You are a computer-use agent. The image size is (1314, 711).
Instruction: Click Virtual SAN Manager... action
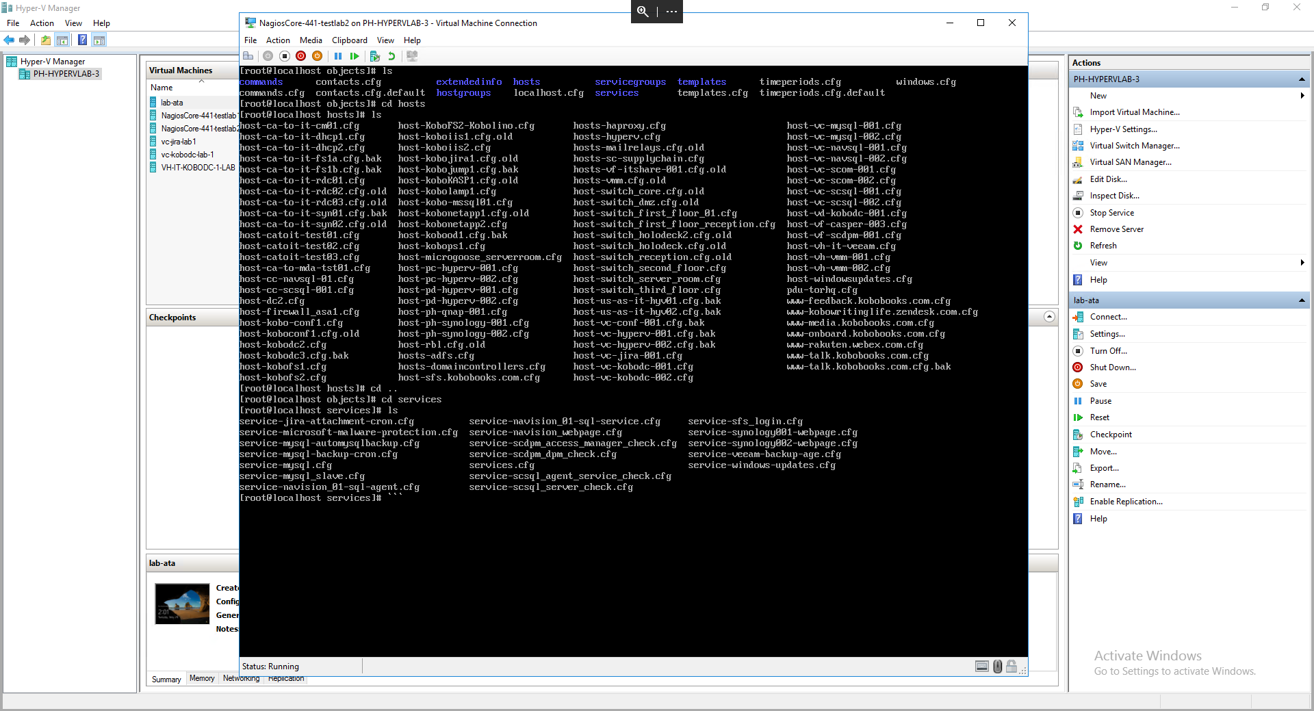(x=1131, y=162)
